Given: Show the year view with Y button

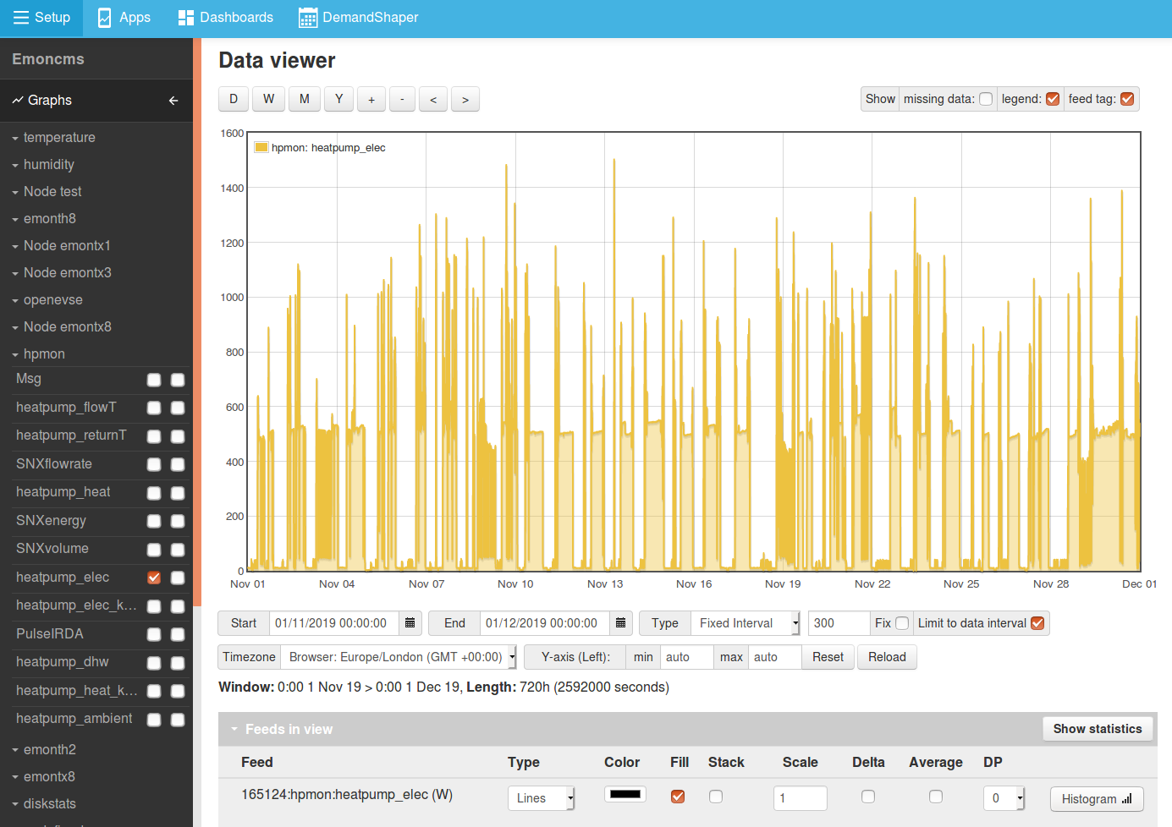Looking at the screenshot, I should 338,99.
